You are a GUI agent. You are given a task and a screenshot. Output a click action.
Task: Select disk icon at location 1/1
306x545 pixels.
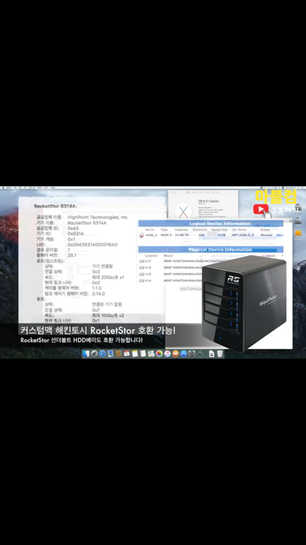(x=142, y=261)
